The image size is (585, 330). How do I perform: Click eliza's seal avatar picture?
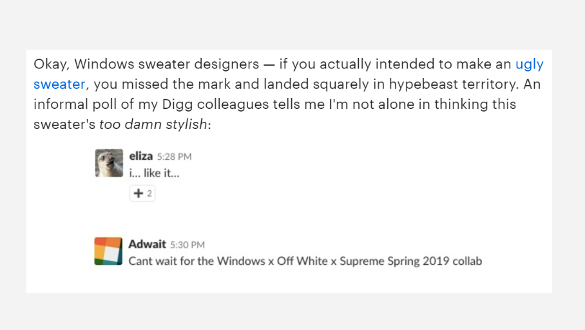[x=109, y=163]
